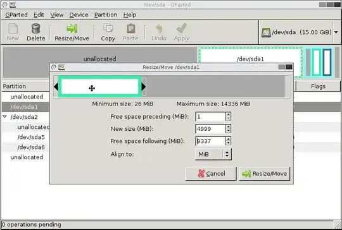Click the Minimum size: 26 MiB label
The width and height of the screenshot is (342, 230).
click(123, 104)
